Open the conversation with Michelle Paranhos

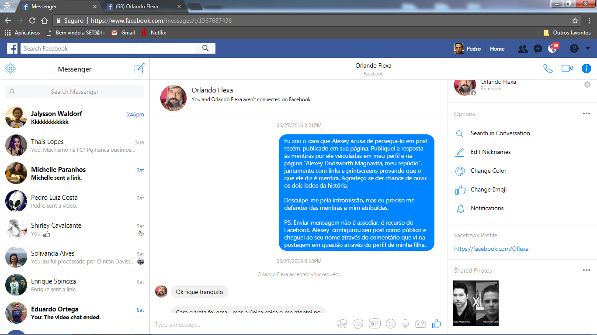75,174
